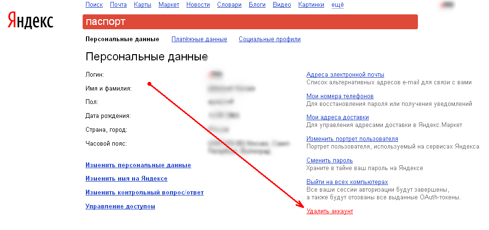
Task: Open the Видео link in top navigation
Action: 282,5
